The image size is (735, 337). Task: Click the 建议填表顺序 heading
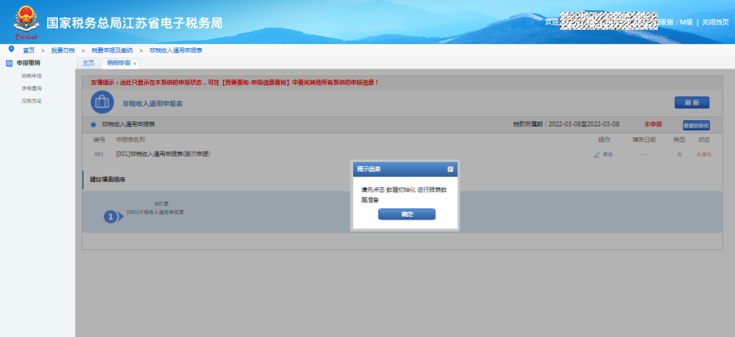tap(108, 179)
